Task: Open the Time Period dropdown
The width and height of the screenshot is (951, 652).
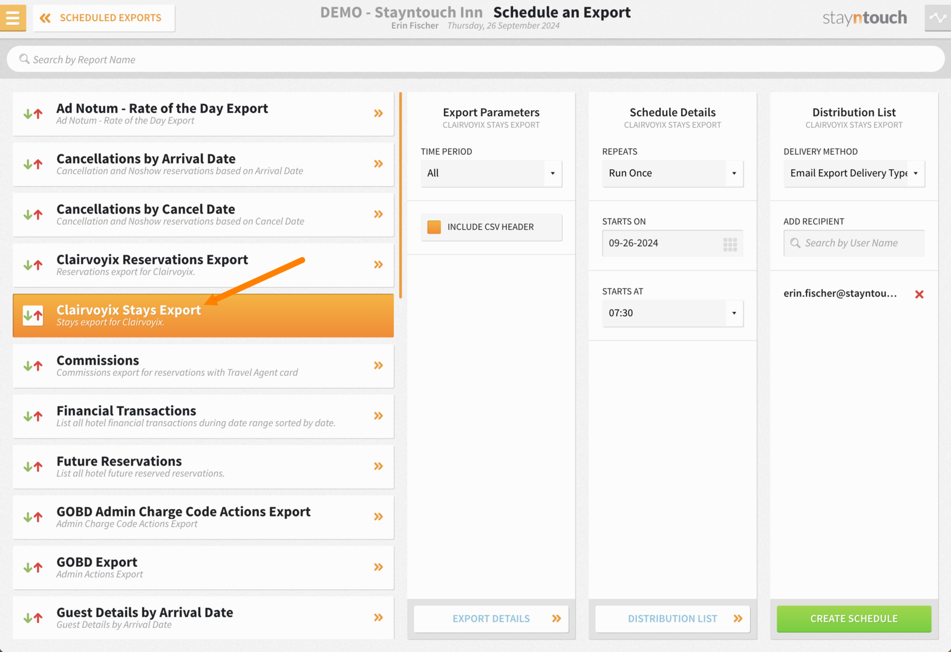Action: tap(491, 173)
